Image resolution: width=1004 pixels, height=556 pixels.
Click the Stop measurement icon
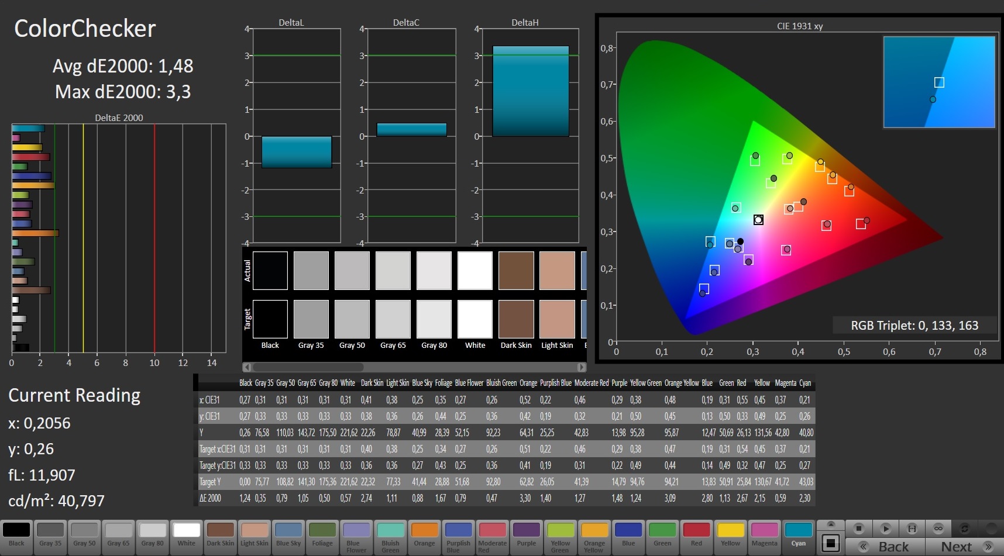tap(859, 529)
